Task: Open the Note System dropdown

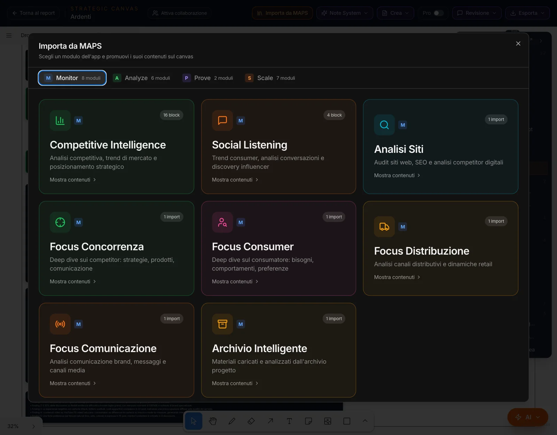Action: click(x=345, y=13)
